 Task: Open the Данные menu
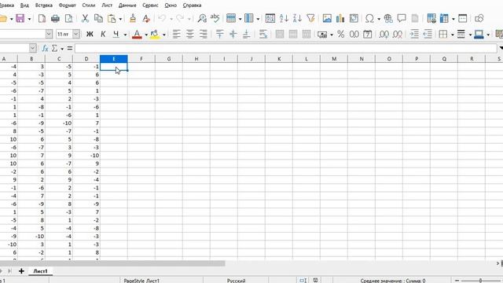click(127, 6)
